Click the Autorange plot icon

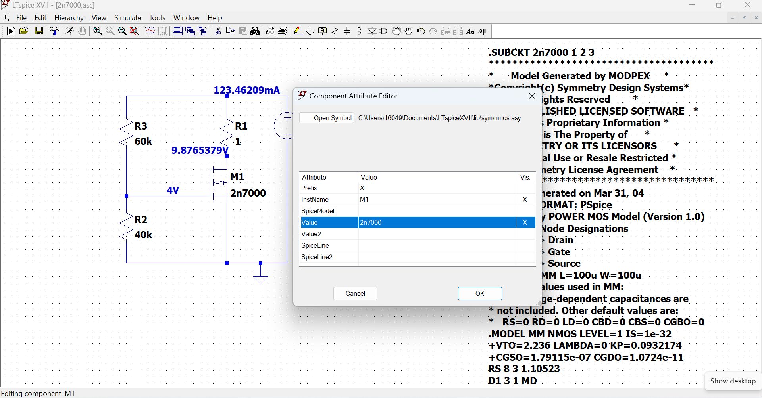pos(150,31)
